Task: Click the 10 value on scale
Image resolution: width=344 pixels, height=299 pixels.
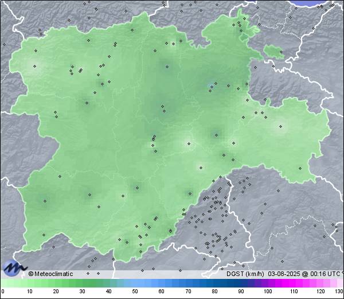Action: coord(30,292)
